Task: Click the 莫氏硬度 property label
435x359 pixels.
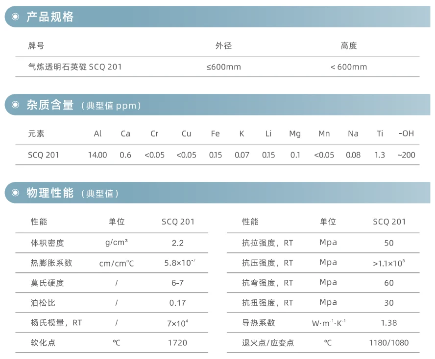Action: click(47, 283)
